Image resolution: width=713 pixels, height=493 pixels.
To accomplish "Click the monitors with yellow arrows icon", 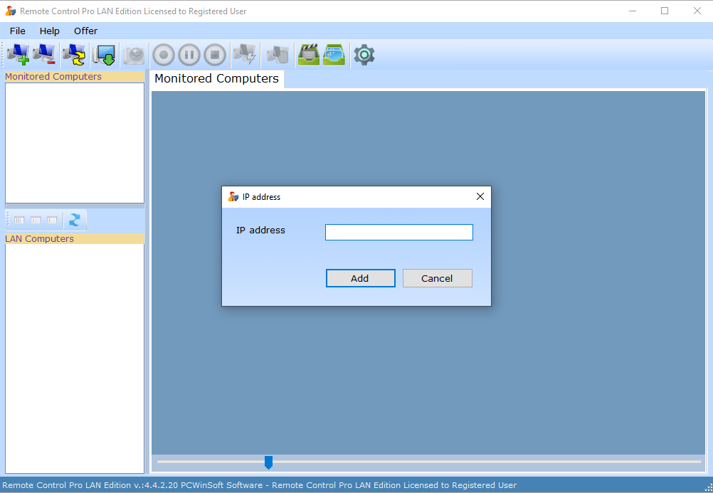I will [x=73, y=55].
